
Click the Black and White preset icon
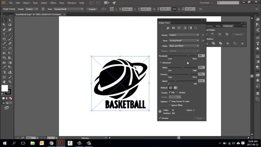tap(190, 28)
